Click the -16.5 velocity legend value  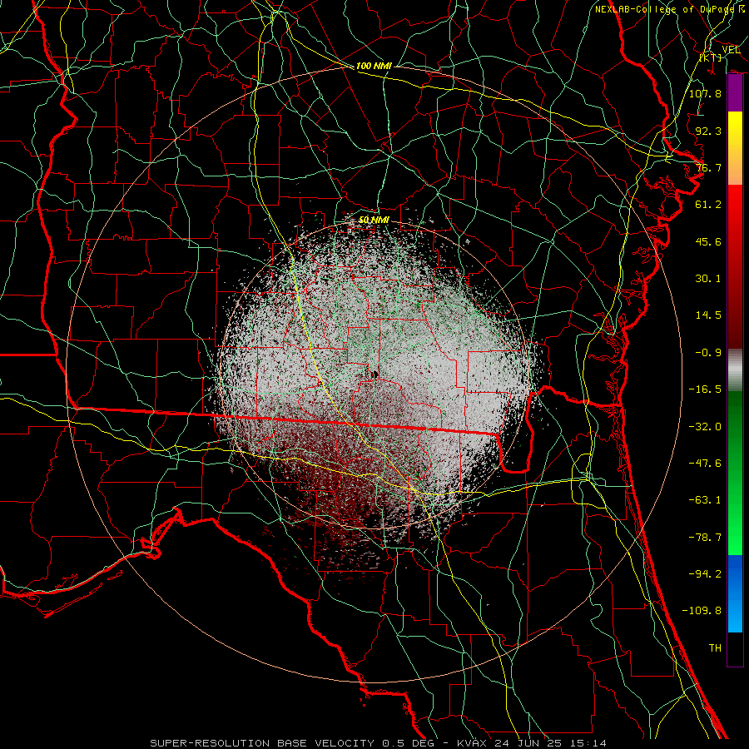(x=705, y=389)
